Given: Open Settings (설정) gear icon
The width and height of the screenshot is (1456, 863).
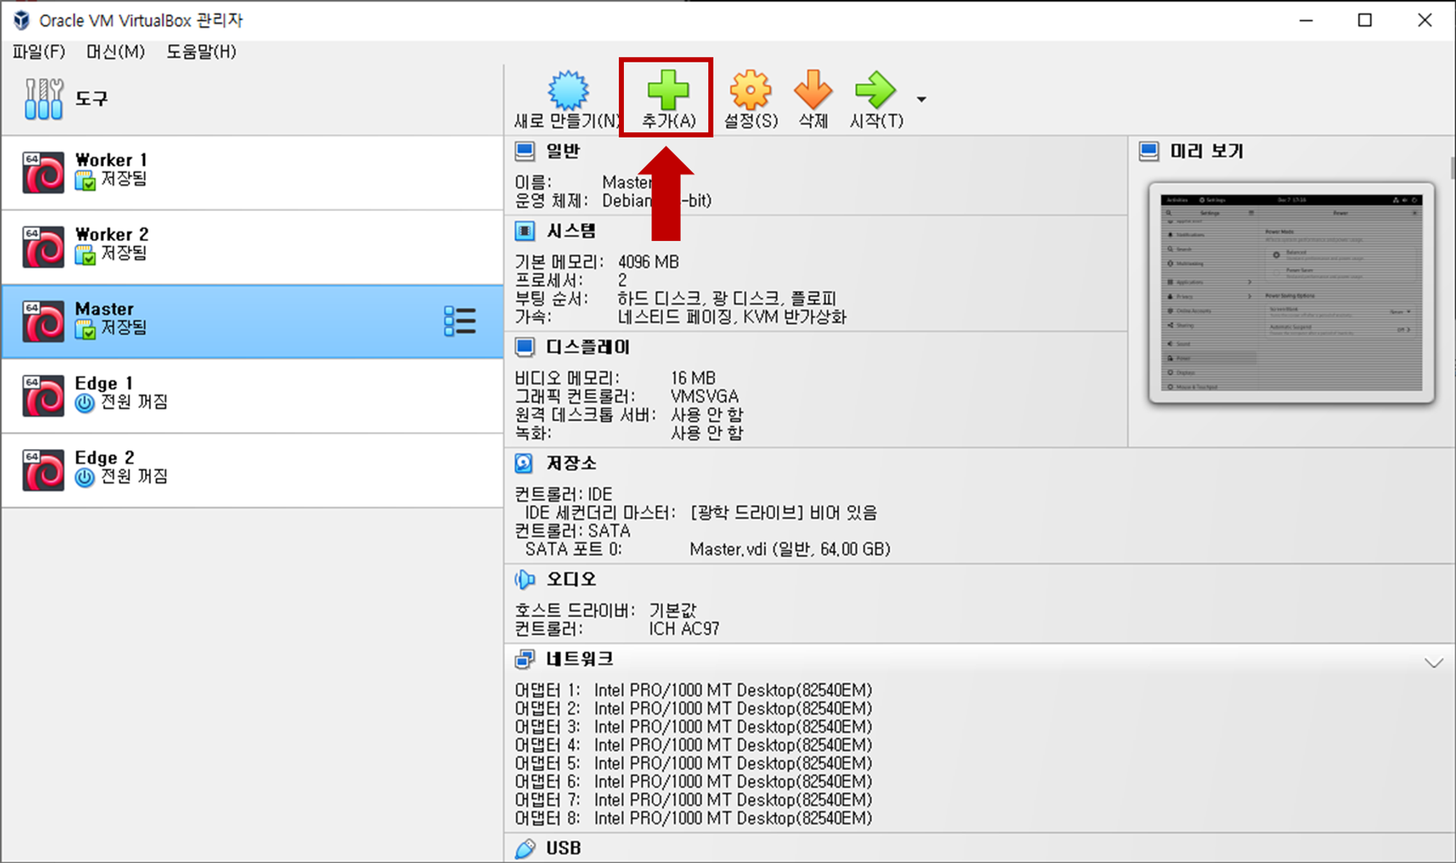Looking at the screenshot, I should pyautogui.click(x=751, y=90).
